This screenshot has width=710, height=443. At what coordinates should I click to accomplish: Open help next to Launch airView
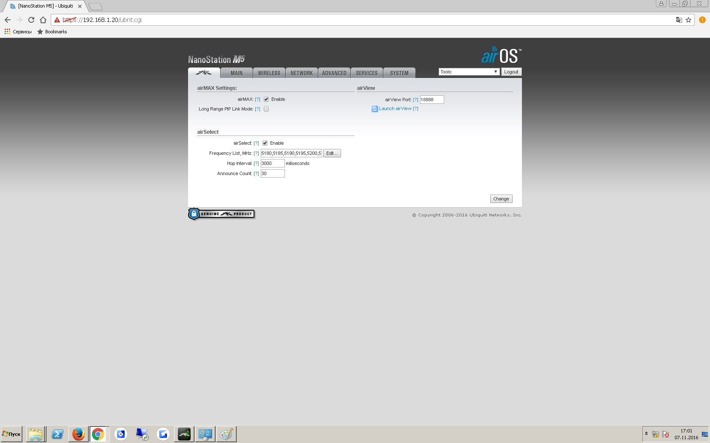[x=415, y=109]
